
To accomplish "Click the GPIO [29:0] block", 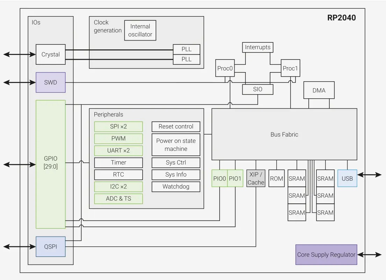I will pyautogui.click(x=50, y=164).
